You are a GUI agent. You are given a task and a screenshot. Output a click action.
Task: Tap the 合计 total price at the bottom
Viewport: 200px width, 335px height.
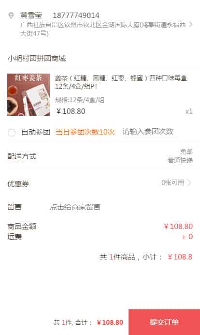(110, 322)
